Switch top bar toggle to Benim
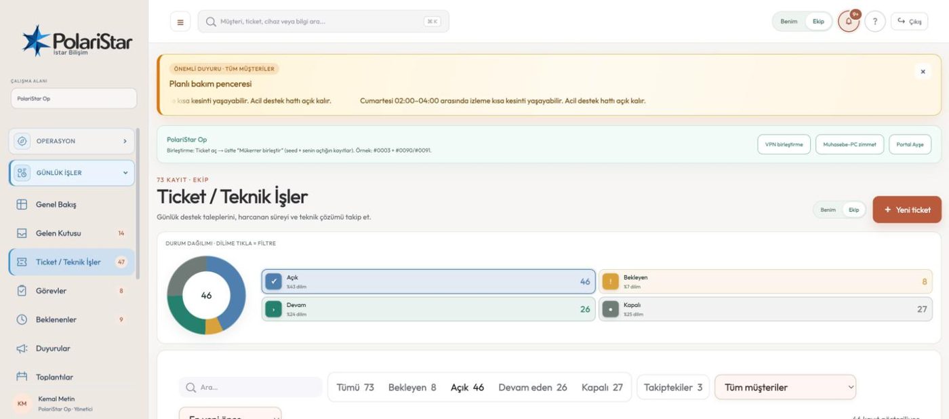The height and width of the screenshot is (419, 949). [x=789, y=22]
